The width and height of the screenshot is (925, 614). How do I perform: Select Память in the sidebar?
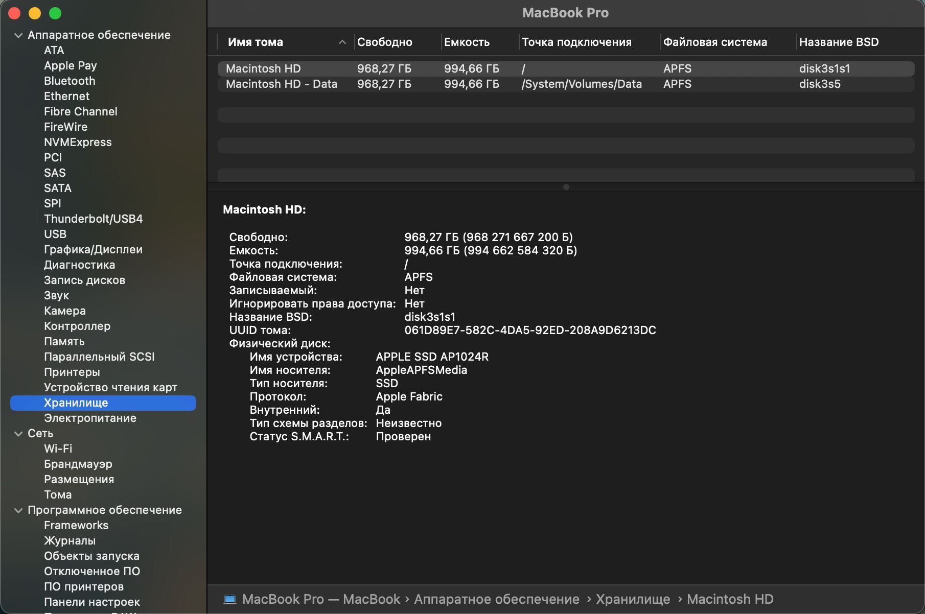point(64,341)
